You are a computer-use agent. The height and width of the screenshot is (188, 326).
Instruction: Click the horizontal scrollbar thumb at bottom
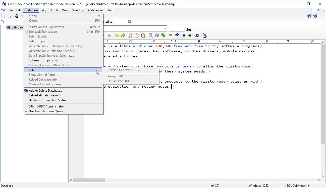click(89, 180)
